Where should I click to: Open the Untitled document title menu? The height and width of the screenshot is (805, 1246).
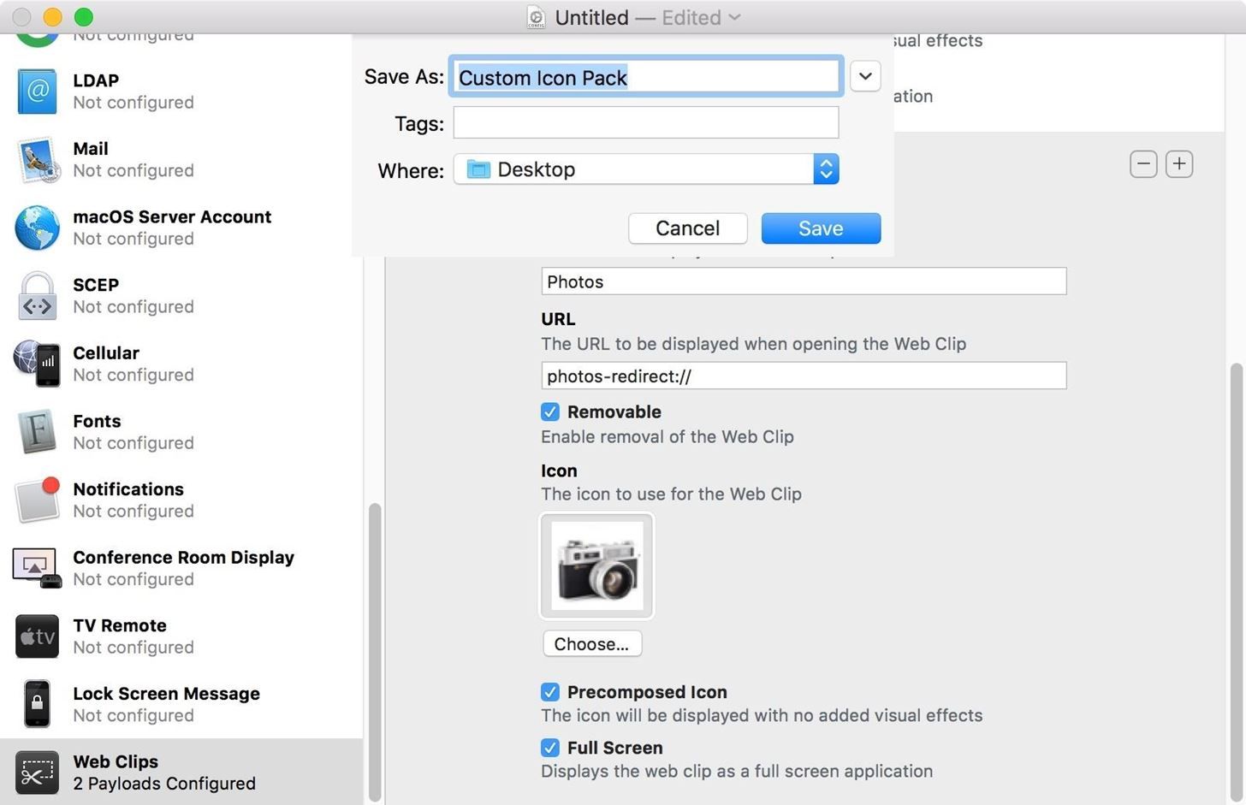point(633,17)
